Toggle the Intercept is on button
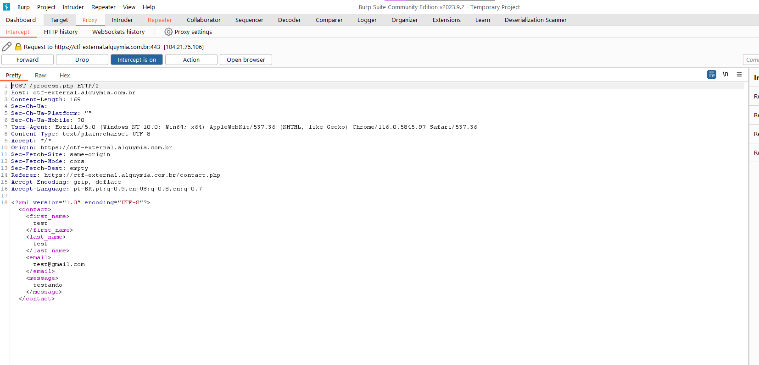 tap(137, 60)
